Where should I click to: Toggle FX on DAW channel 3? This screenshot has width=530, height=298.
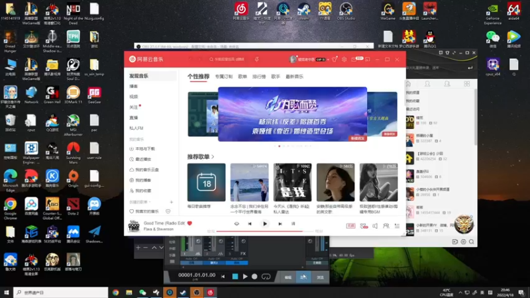coord(242,254)
